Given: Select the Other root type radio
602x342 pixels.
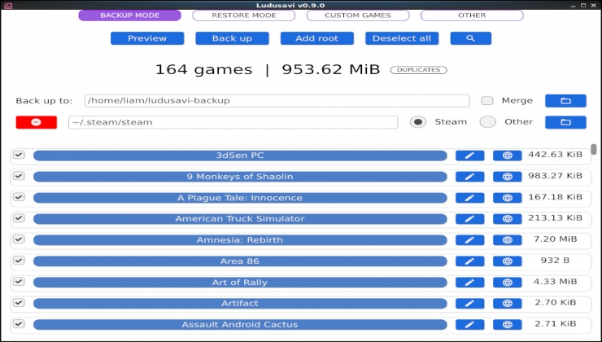Looking at the screenshot, I should pyautogui.click(x=487, y=122).
